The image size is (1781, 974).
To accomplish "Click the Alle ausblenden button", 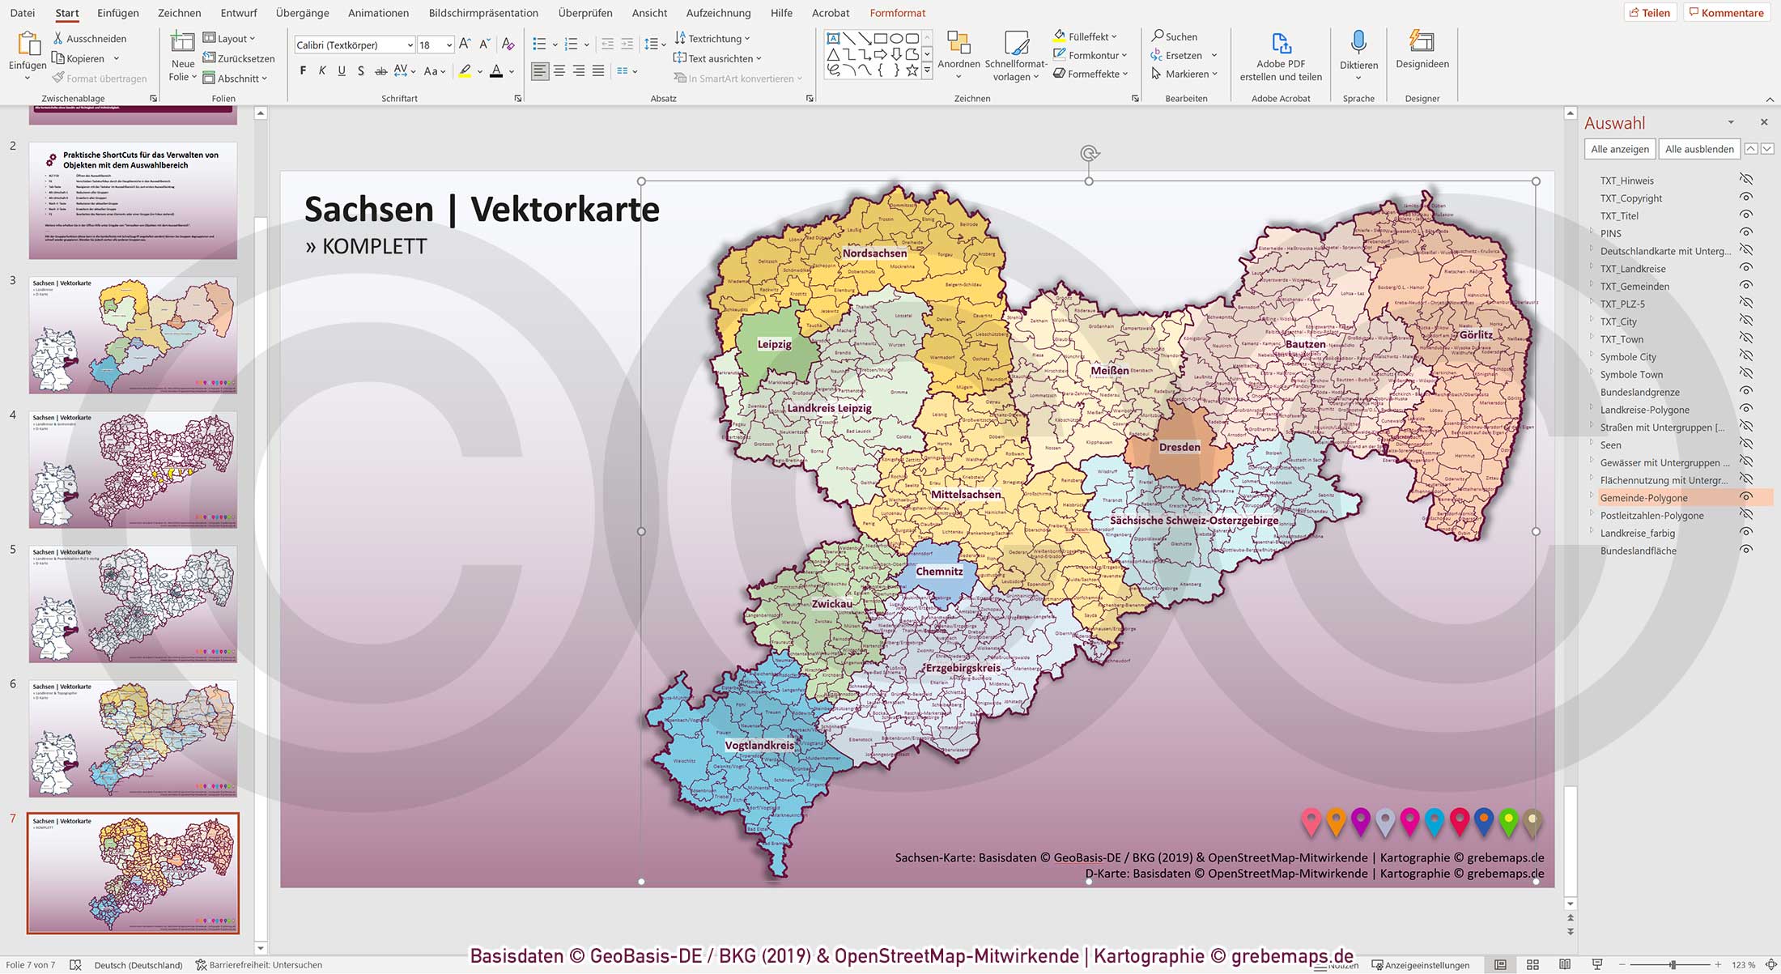I will 1698,148.
